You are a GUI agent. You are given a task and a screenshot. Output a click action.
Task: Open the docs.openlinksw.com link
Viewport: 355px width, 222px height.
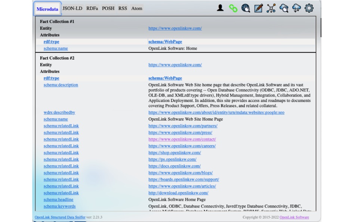(x=175, y=166)
